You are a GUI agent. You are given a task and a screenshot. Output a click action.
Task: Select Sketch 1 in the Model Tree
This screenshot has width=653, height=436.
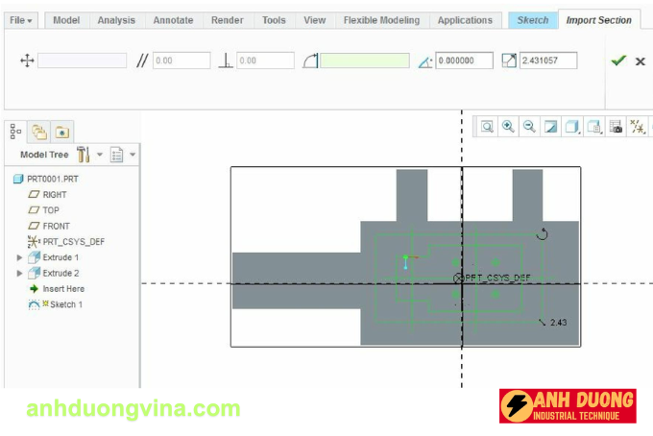coord(65,304)
